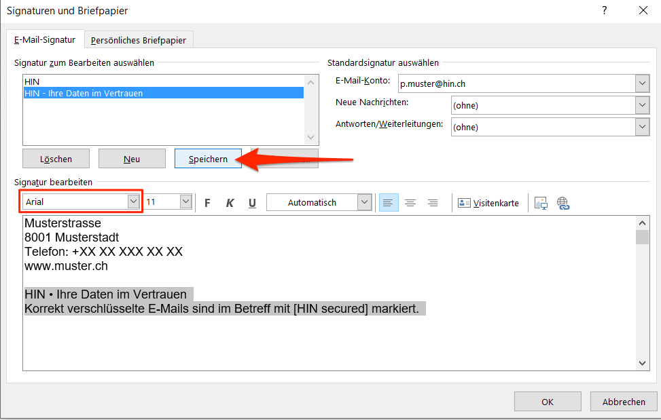Insert a picture into signature
This screenshot has width=661, height=420.
point(541,203)
